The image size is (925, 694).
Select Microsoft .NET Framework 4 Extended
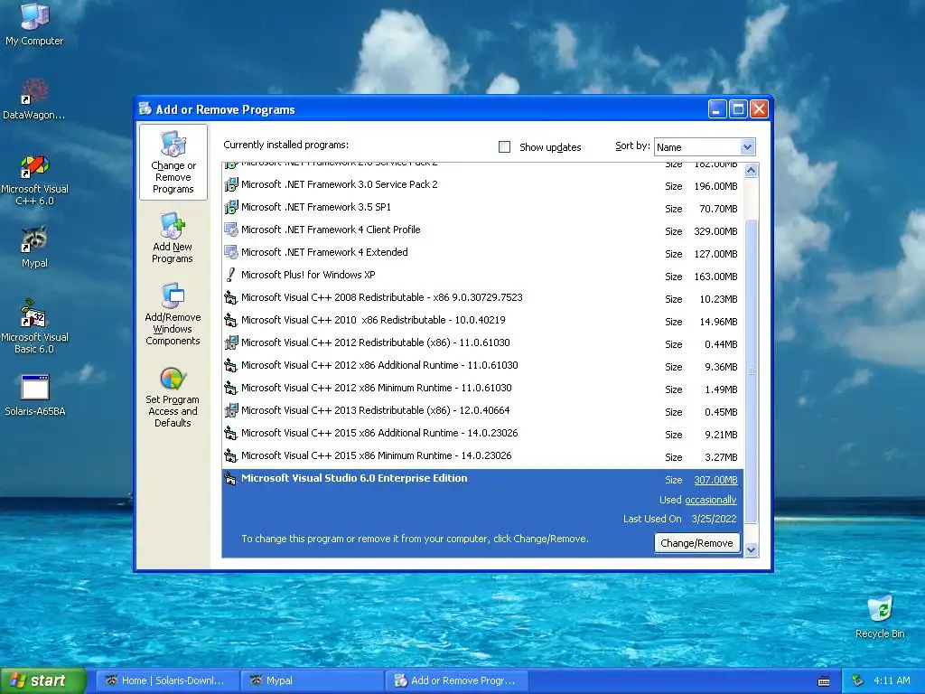(482, 253)
